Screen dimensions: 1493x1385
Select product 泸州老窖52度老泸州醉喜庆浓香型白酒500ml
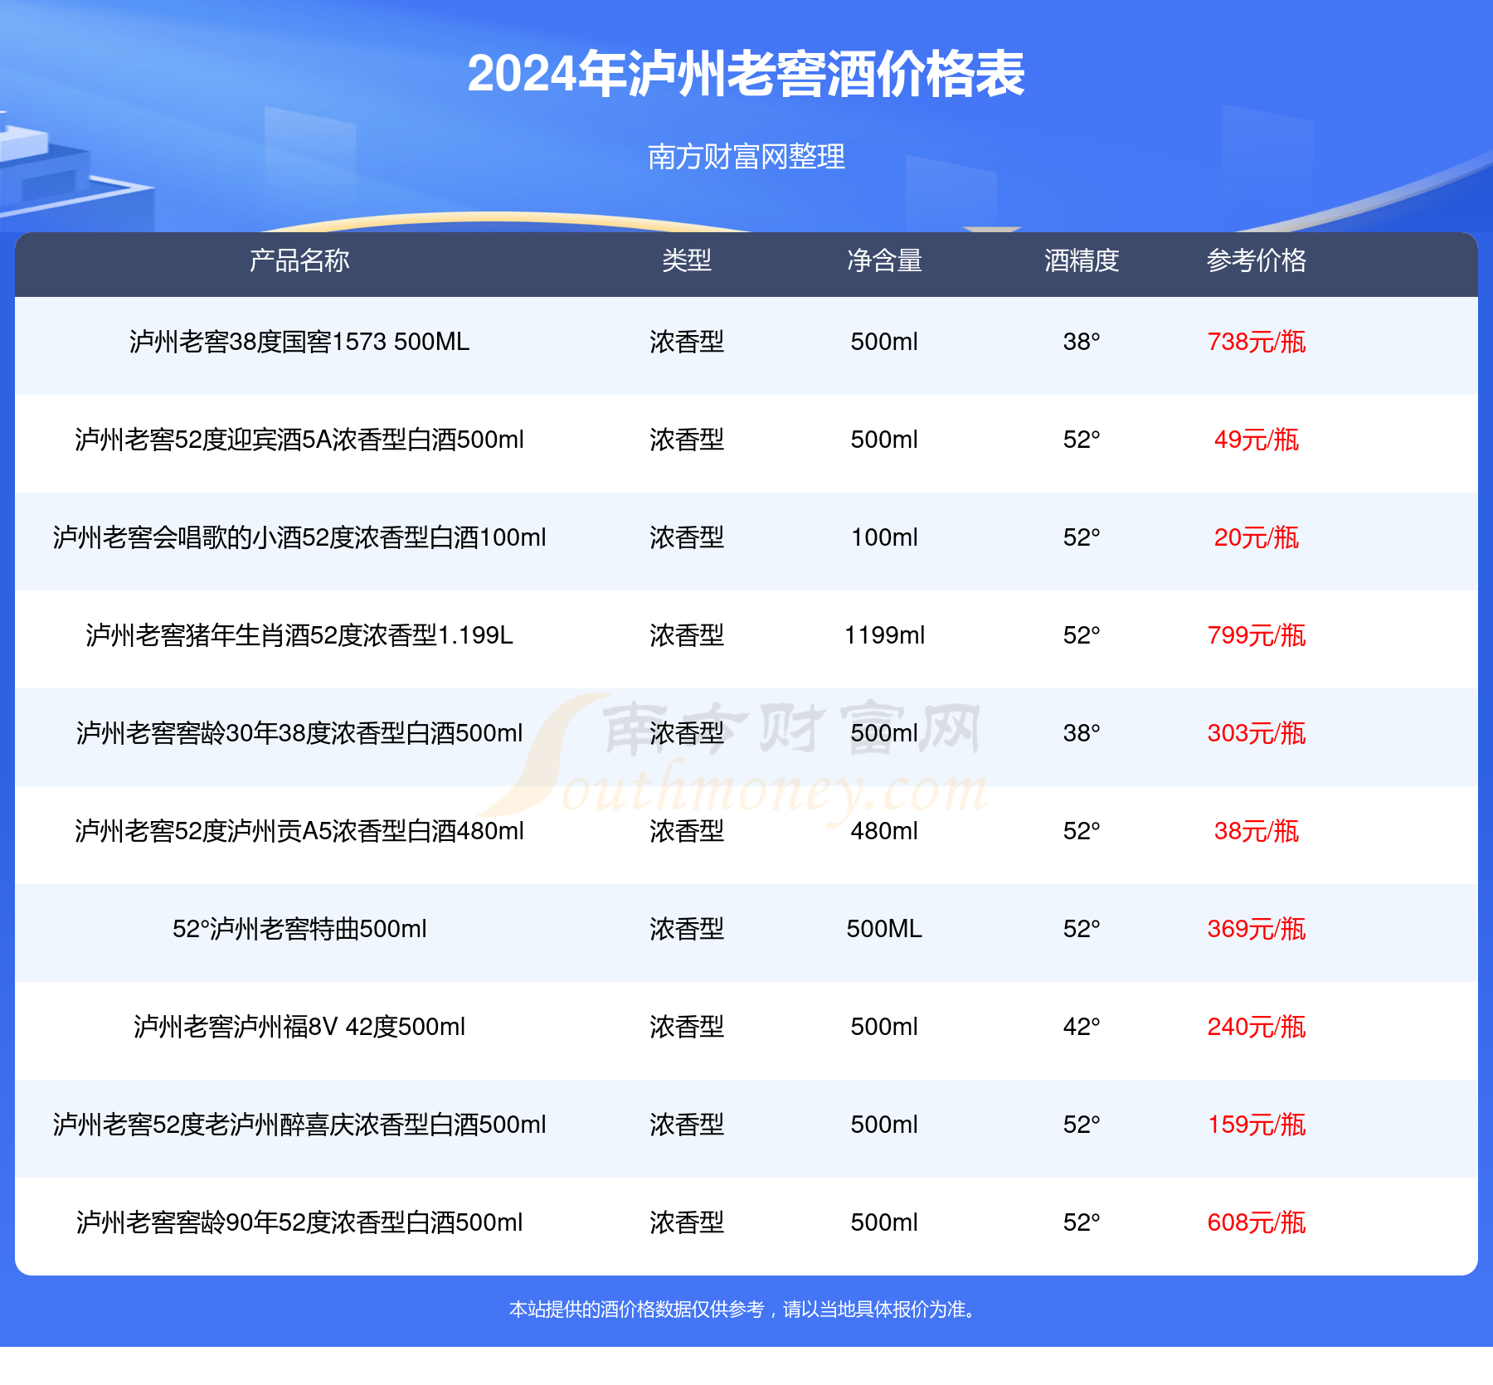[299, 1125]
